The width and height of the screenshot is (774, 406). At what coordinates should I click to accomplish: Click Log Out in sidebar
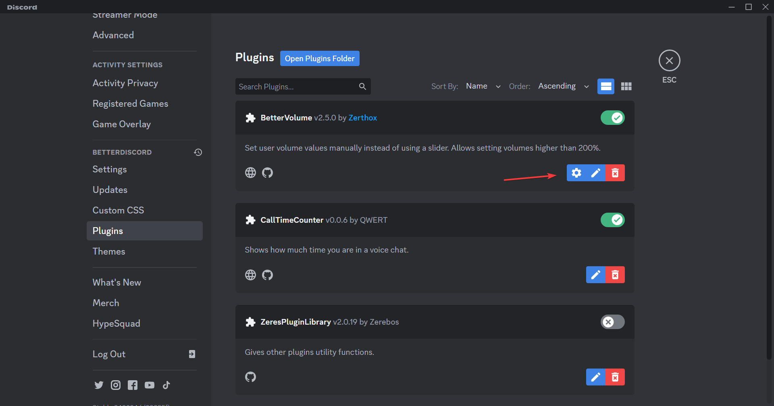point(145,354)
